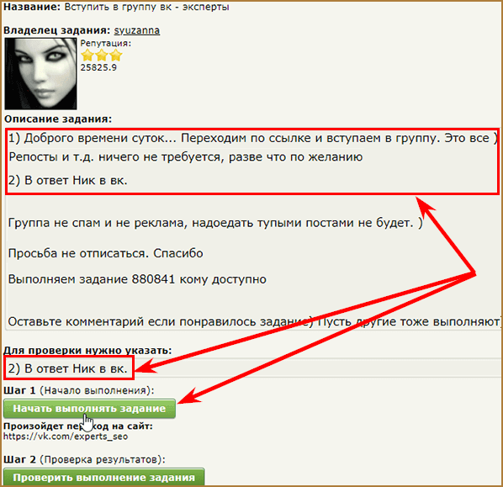
Task: Select the reputation score 25825.9
Action: (98, 67)
